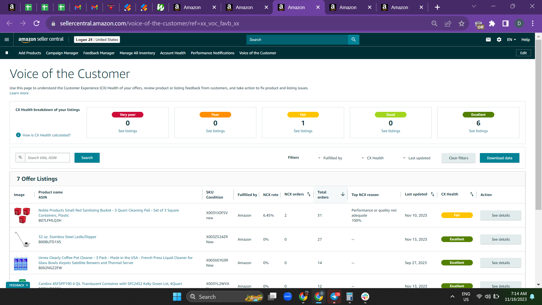The image size is (542, 305).
Task: Click the magnifier button in the top search bar
Action: 353,40
